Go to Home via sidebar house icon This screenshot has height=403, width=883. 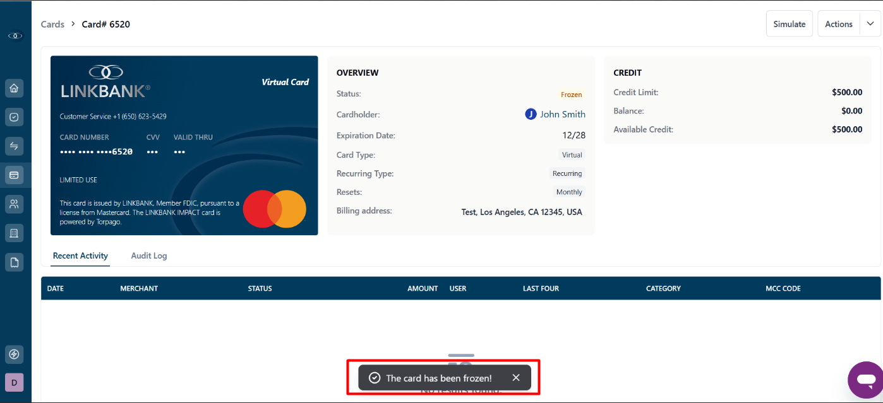click(15, 88)
